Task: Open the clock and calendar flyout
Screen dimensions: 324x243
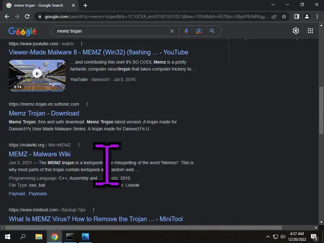Action: coord(297,237)
